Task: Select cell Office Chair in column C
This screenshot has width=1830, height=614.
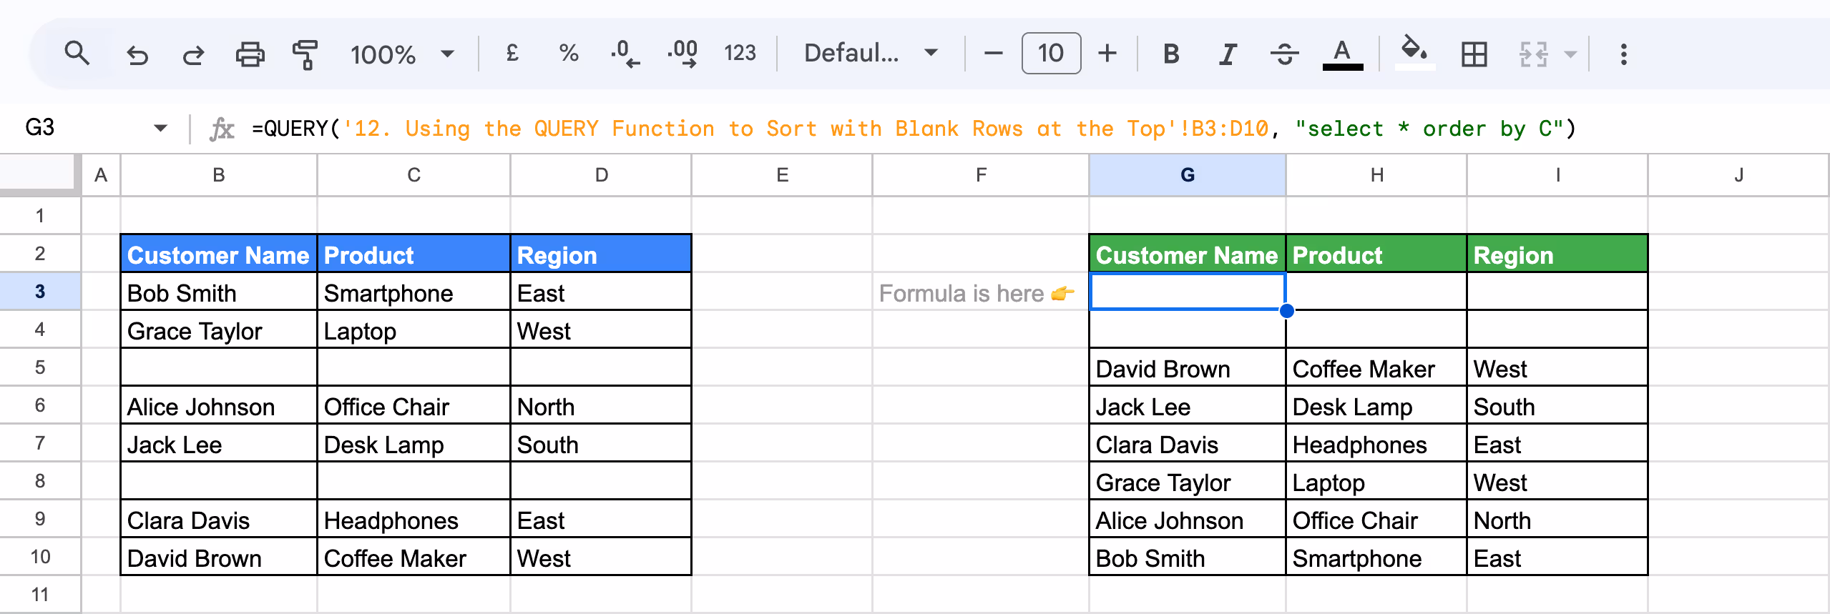Action: [x=414, y=405]
